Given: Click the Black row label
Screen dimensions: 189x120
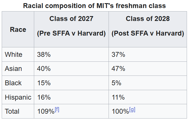Looking at the screenshot, I should tap(13, 83).
